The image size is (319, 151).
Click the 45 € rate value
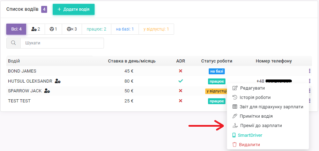(x=129, y=71)
